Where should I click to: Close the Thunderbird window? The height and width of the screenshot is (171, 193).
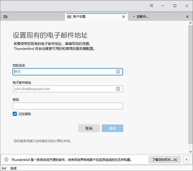(x=187, y=6)
